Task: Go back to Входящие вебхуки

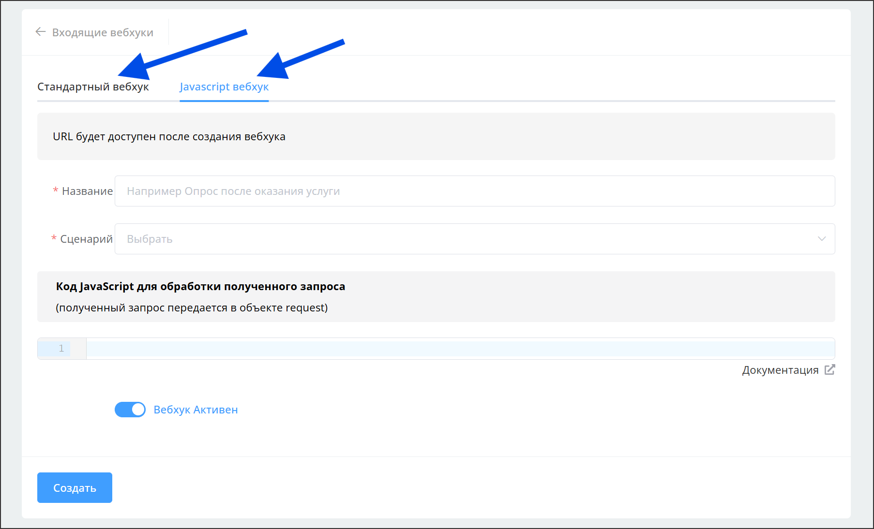Action: (103, 32)
